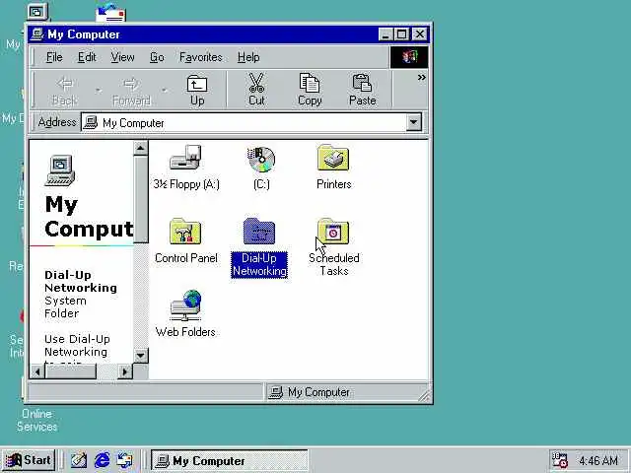The width and height of the screenshot is (631, 473).
Task: Click the My Computer taskbar button
Action: pos(230,460)
